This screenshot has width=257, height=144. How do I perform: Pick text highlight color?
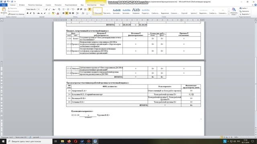(53, 13)
